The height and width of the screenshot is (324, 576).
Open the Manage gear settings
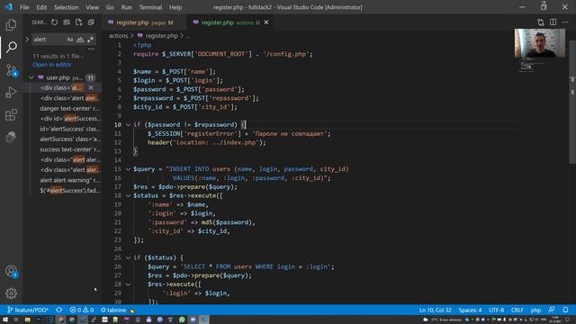(x=11, y=293)
